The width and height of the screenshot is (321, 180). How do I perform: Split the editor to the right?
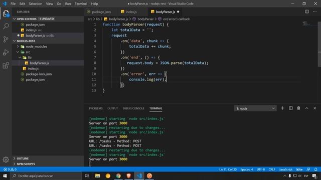tap(307, 11)
